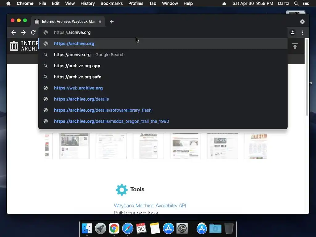Choose the https //archive.org safe search suggestion

[x=163, y=77]
